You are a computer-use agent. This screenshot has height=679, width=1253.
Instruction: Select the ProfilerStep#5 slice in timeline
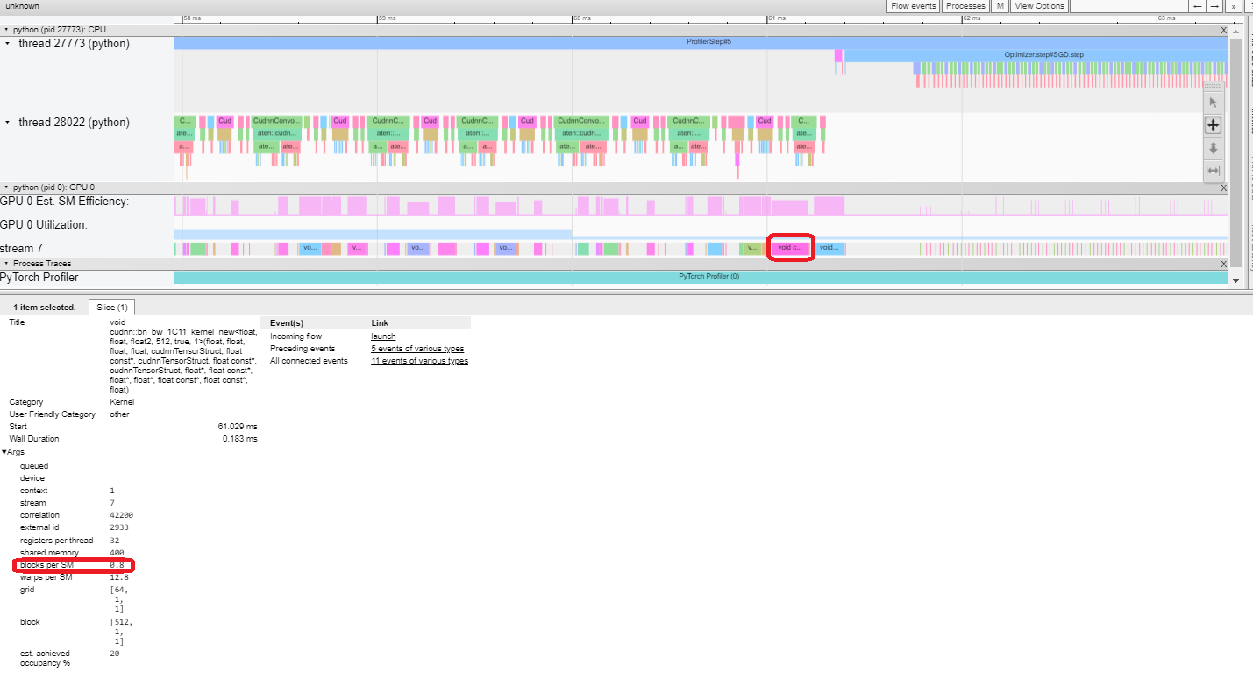tap(701, 42)
